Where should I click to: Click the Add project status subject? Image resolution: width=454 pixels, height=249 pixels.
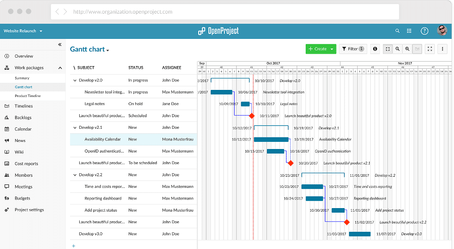click(x=101, y=210)
